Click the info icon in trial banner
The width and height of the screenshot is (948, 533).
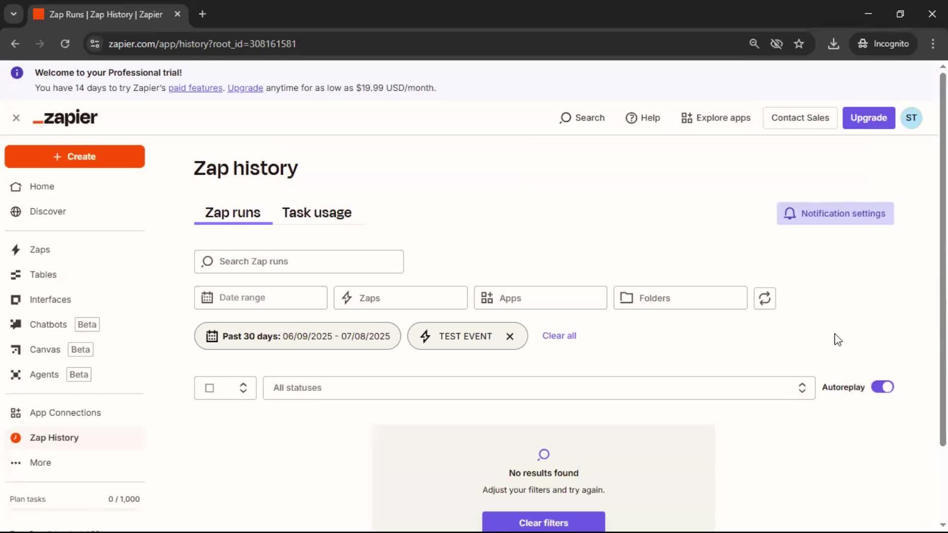17,73
